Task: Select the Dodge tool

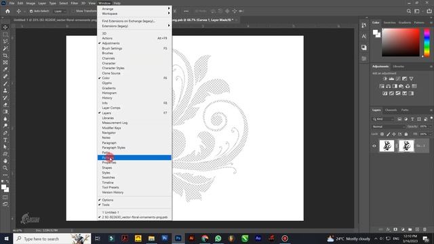Action: pyautogui.click(x=5, y=125)
